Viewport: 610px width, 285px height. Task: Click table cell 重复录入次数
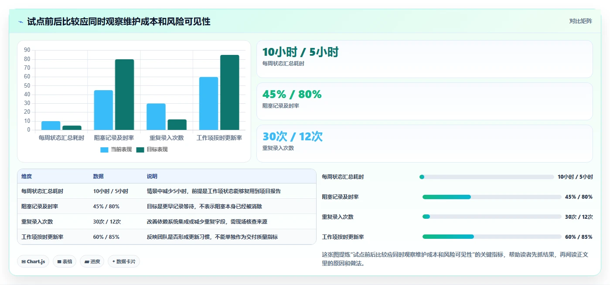(37, 222)
